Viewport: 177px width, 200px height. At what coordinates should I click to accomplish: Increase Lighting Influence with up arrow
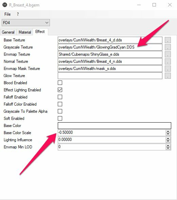(168, 139)
